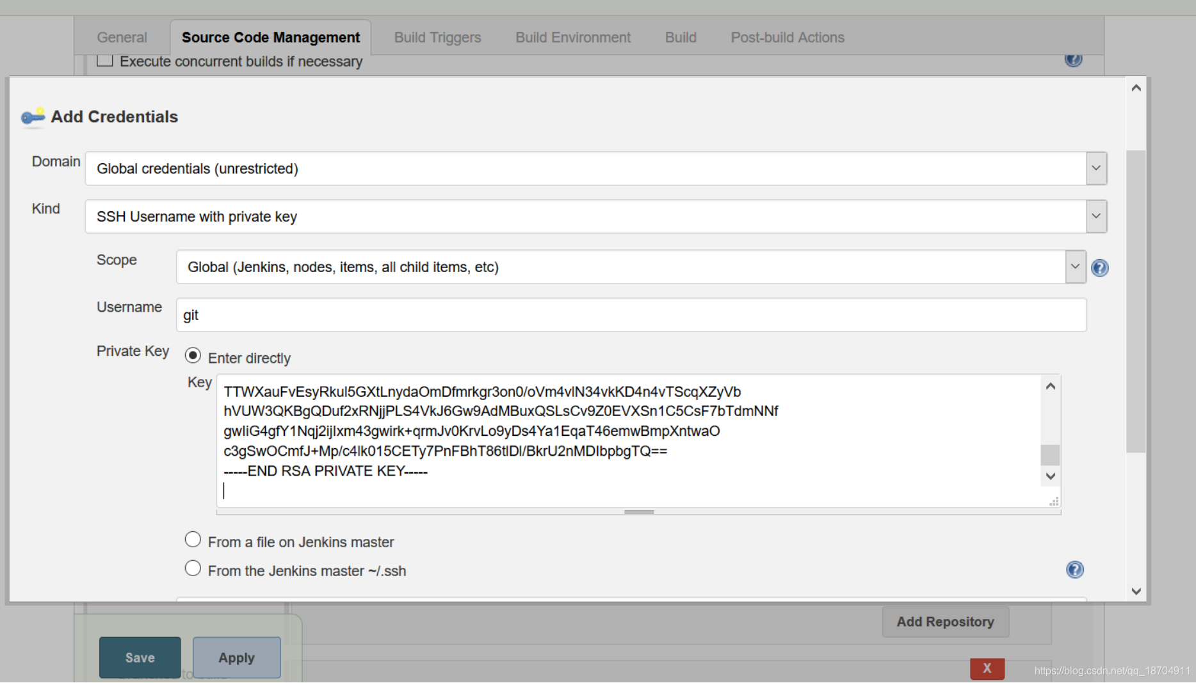Viewport: 1196px width, 683px height.
Task: Open the Domain dropdown
Action: 596,168
